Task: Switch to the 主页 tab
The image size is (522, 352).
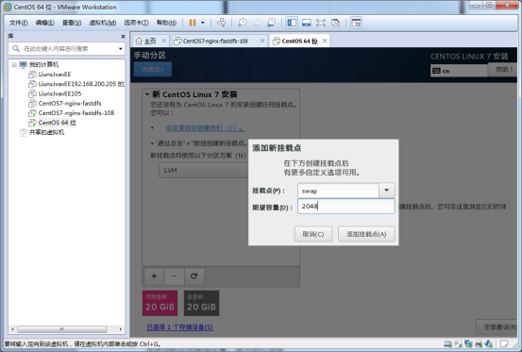Action: click(146, 41)
